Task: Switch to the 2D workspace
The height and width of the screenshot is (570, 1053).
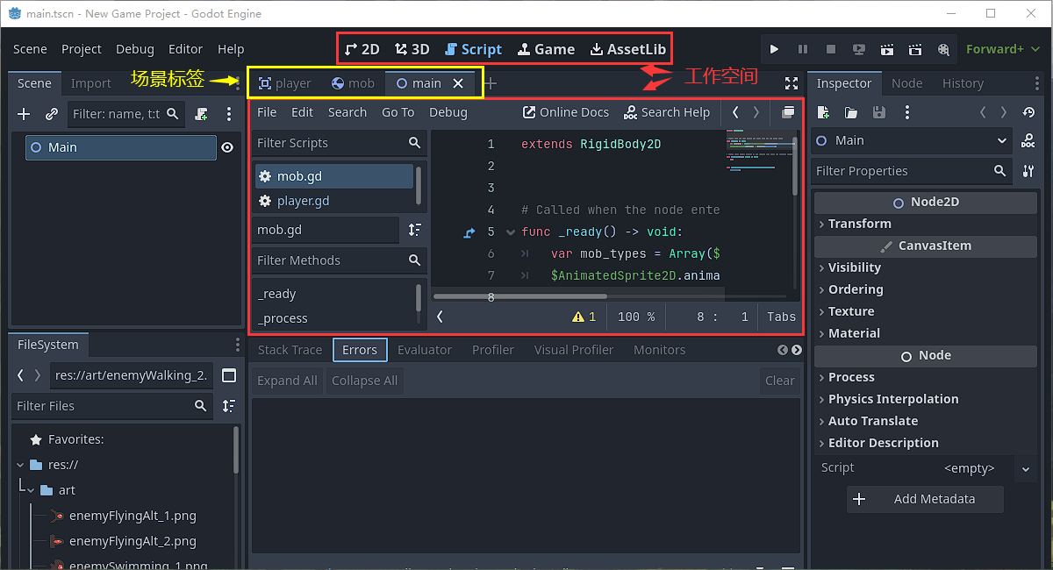Action: coord(362,49)
